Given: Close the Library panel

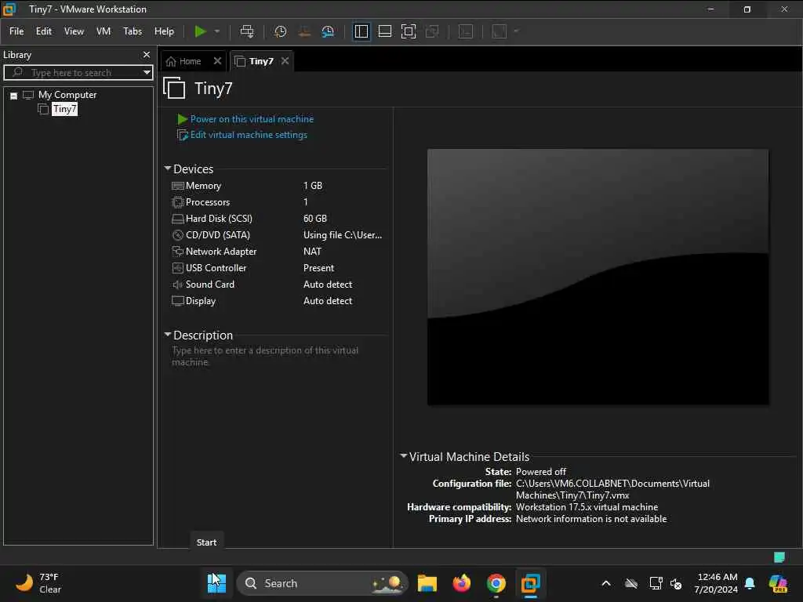Looking at the screenshot, I should pos(147,54).
